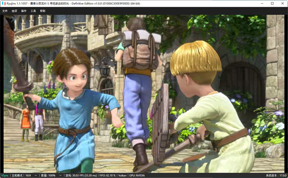Click the game render area
This screenshot has height=178, width=288.
click(144, 94)
